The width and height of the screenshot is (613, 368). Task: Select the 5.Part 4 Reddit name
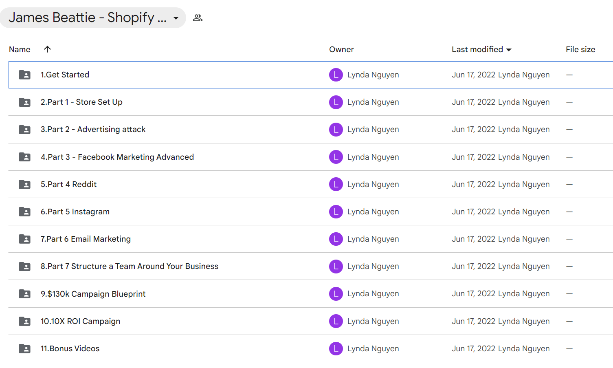coord(68,184)
